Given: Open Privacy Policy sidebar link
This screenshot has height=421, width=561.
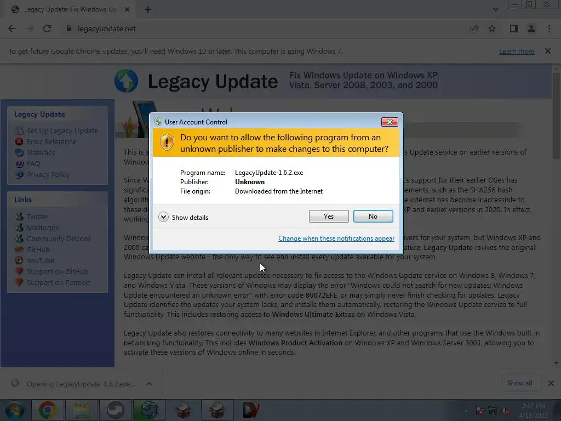Looking at the screenshot, I should click(48, 175).
